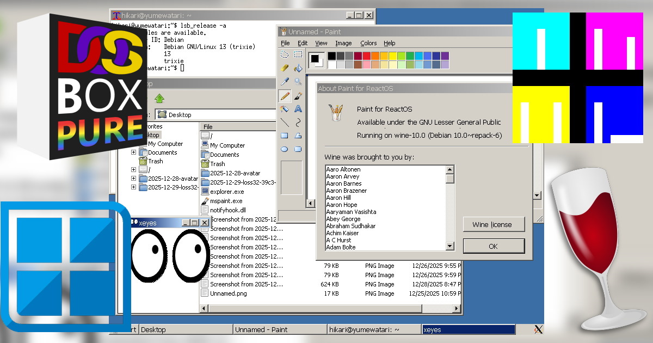
Task: Select the Brush tool
Action: [299, 96]
